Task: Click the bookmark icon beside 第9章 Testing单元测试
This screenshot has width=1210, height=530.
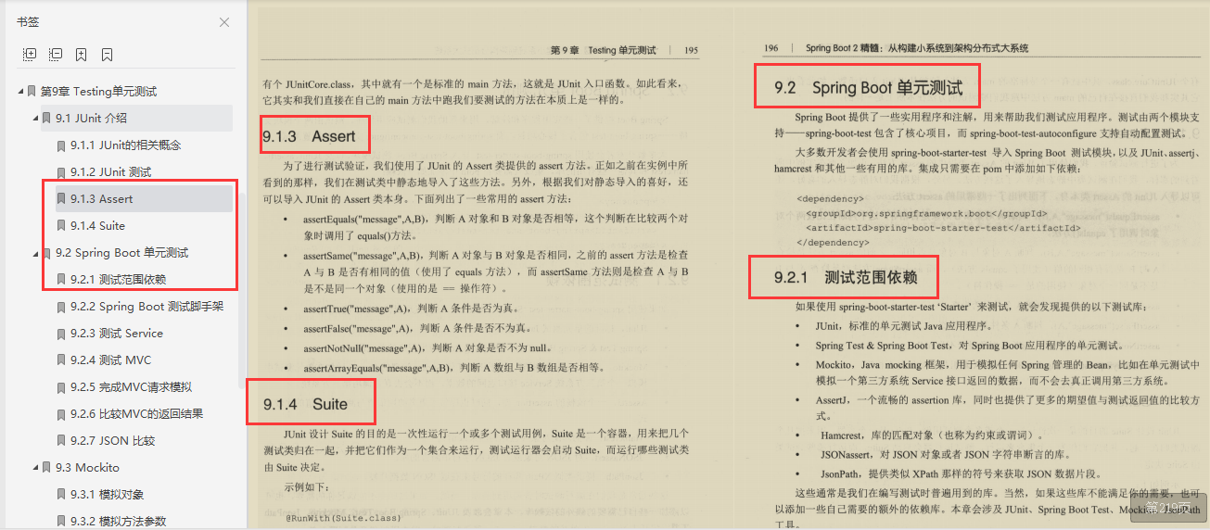Action: click(x=31, y=92)
